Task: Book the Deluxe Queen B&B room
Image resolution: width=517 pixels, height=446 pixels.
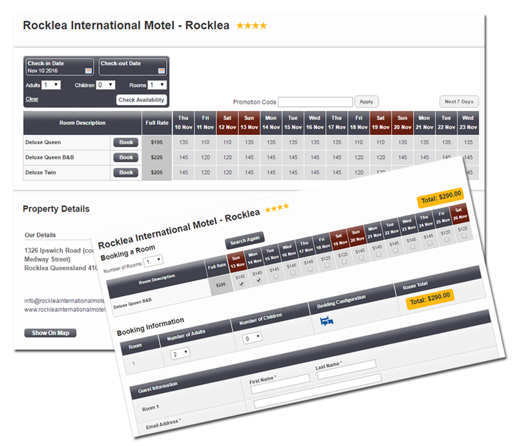Action: tap(126, 157)
